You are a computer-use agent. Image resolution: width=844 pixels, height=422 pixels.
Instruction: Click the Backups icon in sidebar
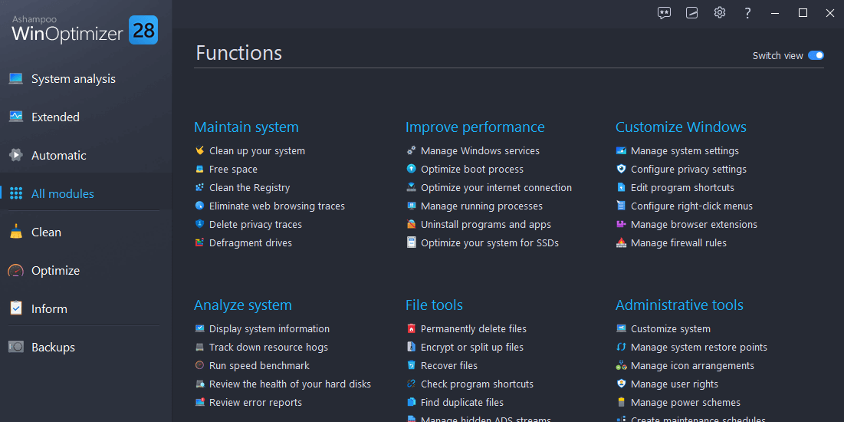[16, 347]
